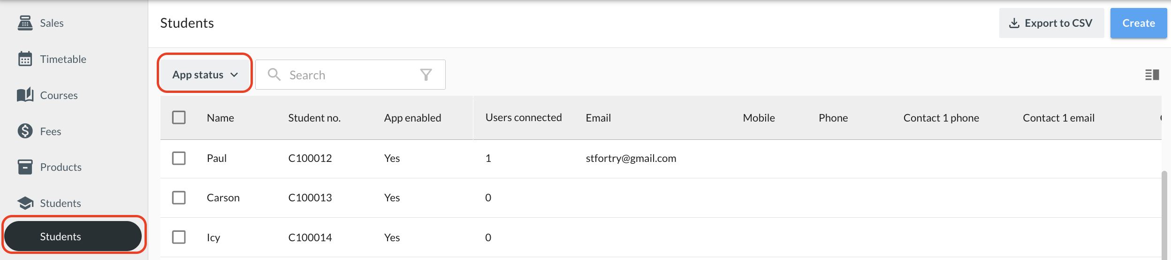
Task: Expand the App status dropdown
Action: point(205,75)
